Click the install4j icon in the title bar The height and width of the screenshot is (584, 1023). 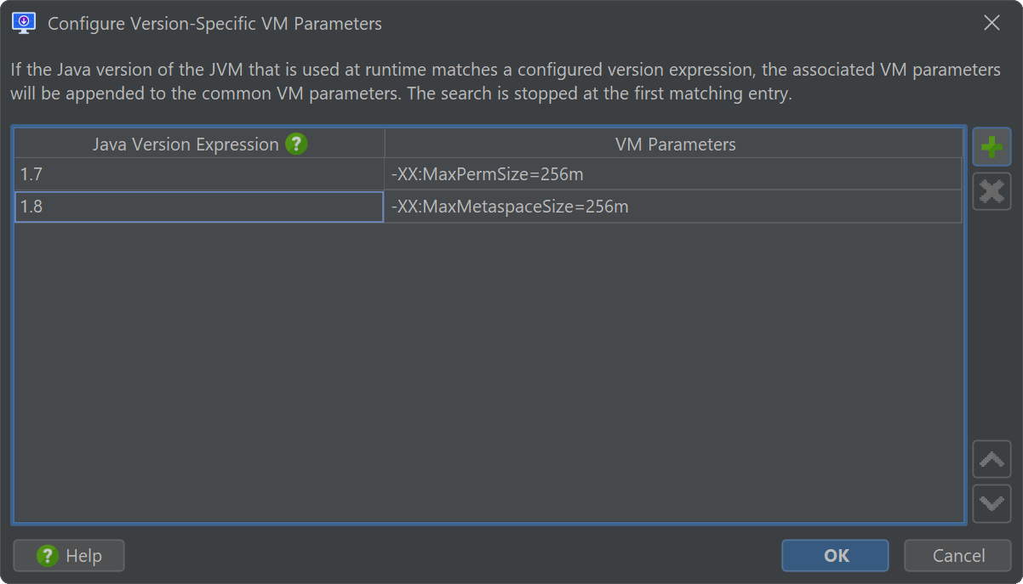[24, 23]
